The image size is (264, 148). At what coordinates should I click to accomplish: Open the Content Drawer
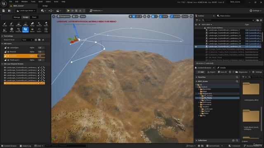[9, 146]
